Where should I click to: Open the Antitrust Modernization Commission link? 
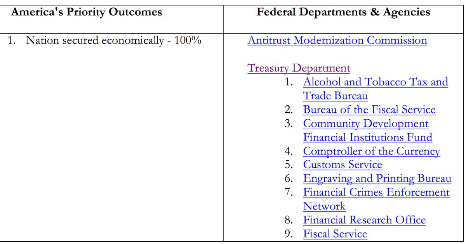337,40
